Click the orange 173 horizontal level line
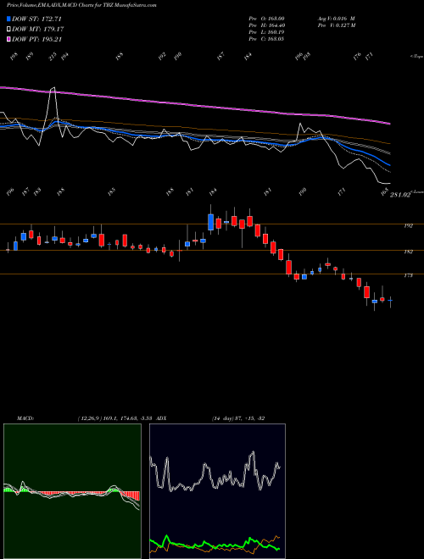 pos(212,274)
